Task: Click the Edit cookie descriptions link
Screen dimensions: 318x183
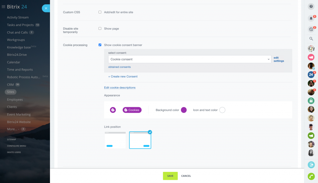Action: coord(120,88)
